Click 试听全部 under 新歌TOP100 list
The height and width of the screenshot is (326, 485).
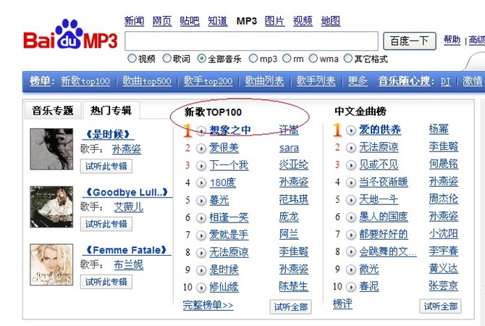click(x=291, y=307)
